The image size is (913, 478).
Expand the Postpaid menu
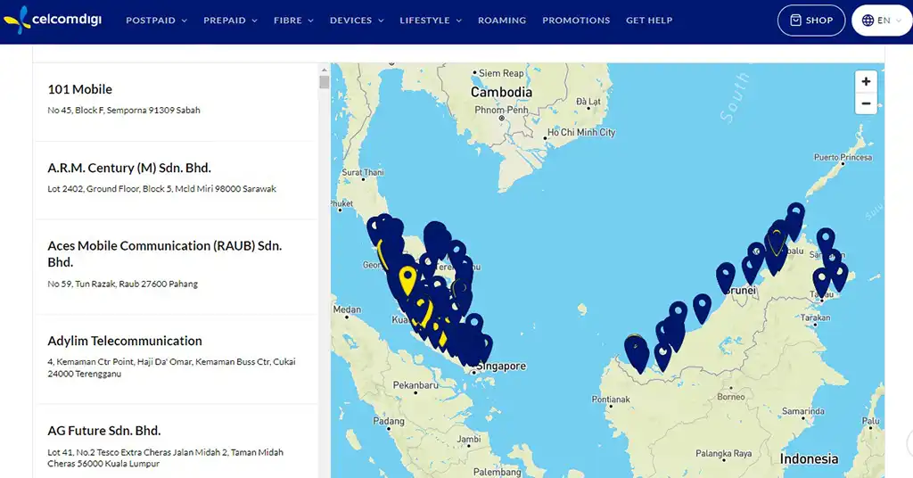157,21
